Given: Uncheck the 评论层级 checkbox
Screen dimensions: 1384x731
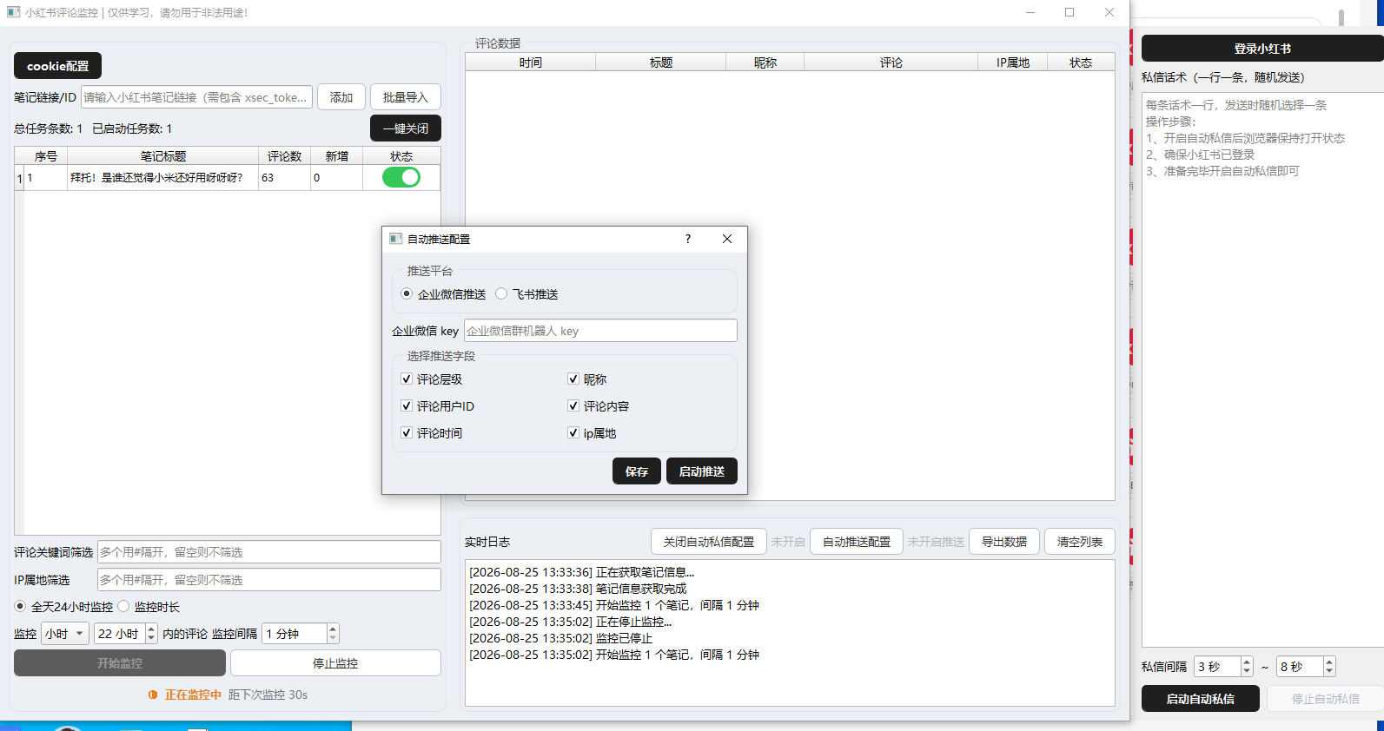Looking at the screenshot, I should (x=406, y=379).
